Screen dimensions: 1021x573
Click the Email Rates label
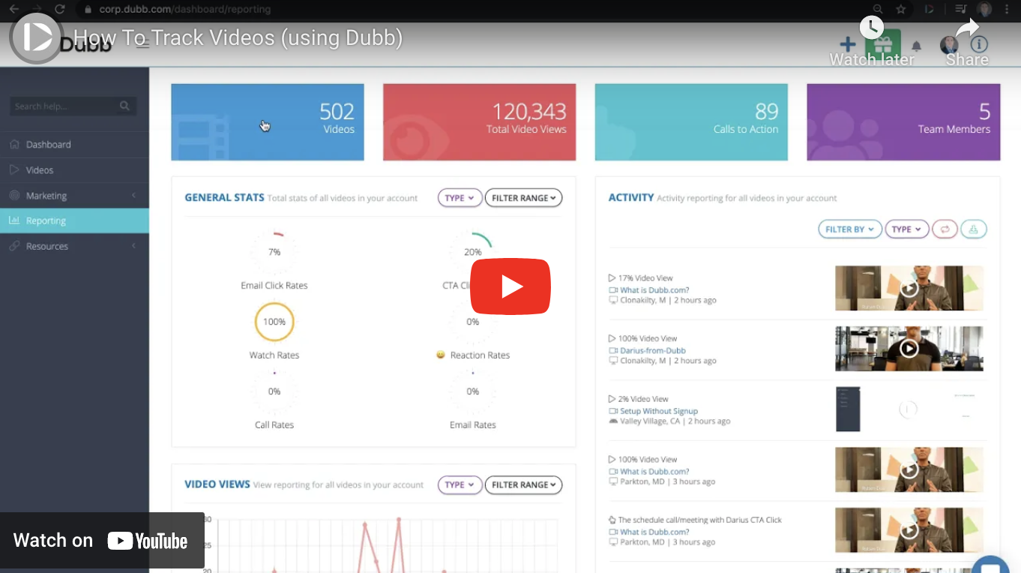[473, 424]
